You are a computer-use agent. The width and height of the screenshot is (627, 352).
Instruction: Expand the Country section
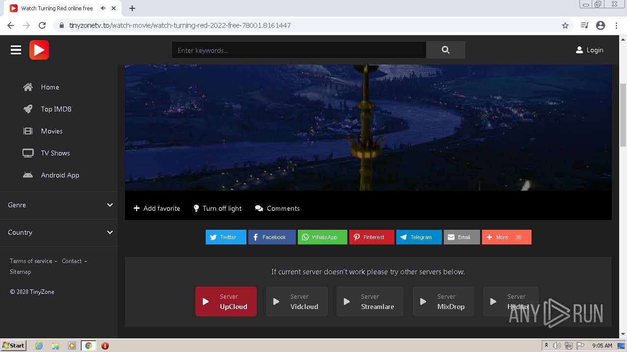tap(59, 232)
